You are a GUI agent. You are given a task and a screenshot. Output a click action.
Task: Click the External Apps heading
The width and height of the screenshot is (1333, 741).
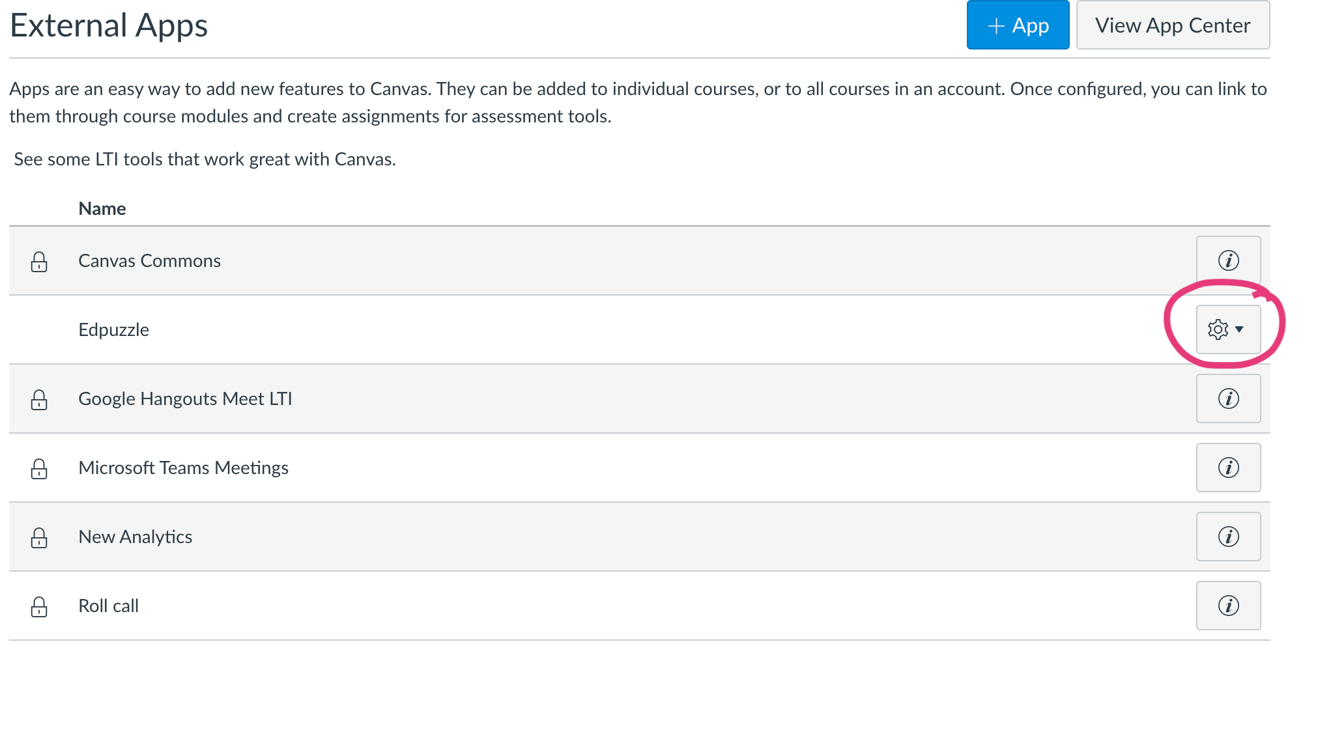click(x=109, y=26)
